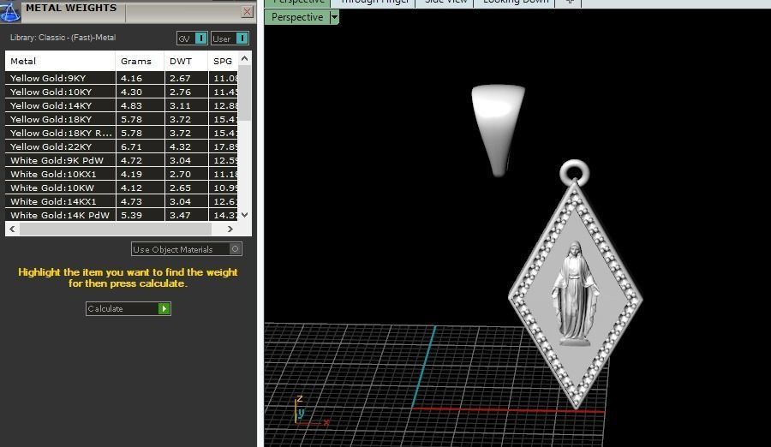Viewport: 771px width, 447px height.
Task: Click the Calculate button
Action: click(128, 309)
